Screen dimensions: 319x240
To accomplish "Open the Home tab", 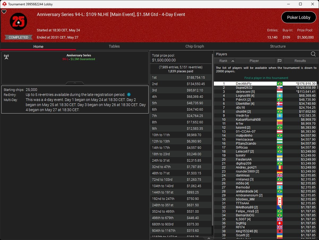I will (x=38, y=47).
